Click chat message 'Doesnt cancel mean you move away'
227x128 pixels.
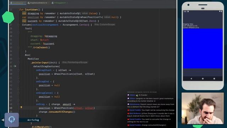pos(151,106)
